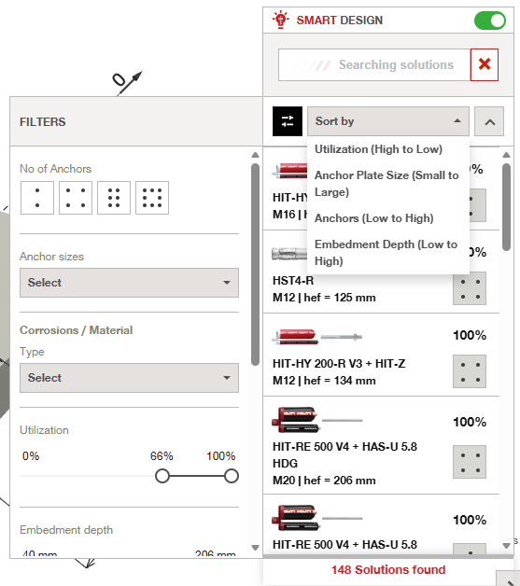Click the last HIT-RE 500 V4 cartridge image
The width and height of the screenshot is (520, 586).
tap(296, 518)
